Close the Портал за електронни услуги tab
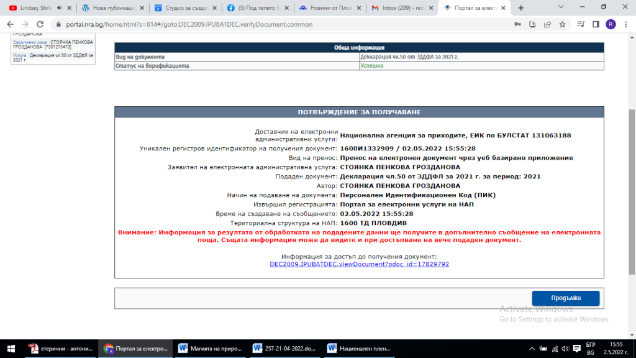The width and height of the screenshot is (636, 358). (503, 7)
